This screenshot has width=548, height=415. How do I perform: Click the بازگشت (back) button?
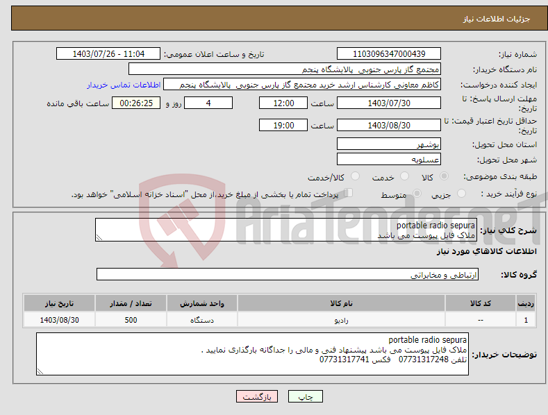[x=257, y=396]
